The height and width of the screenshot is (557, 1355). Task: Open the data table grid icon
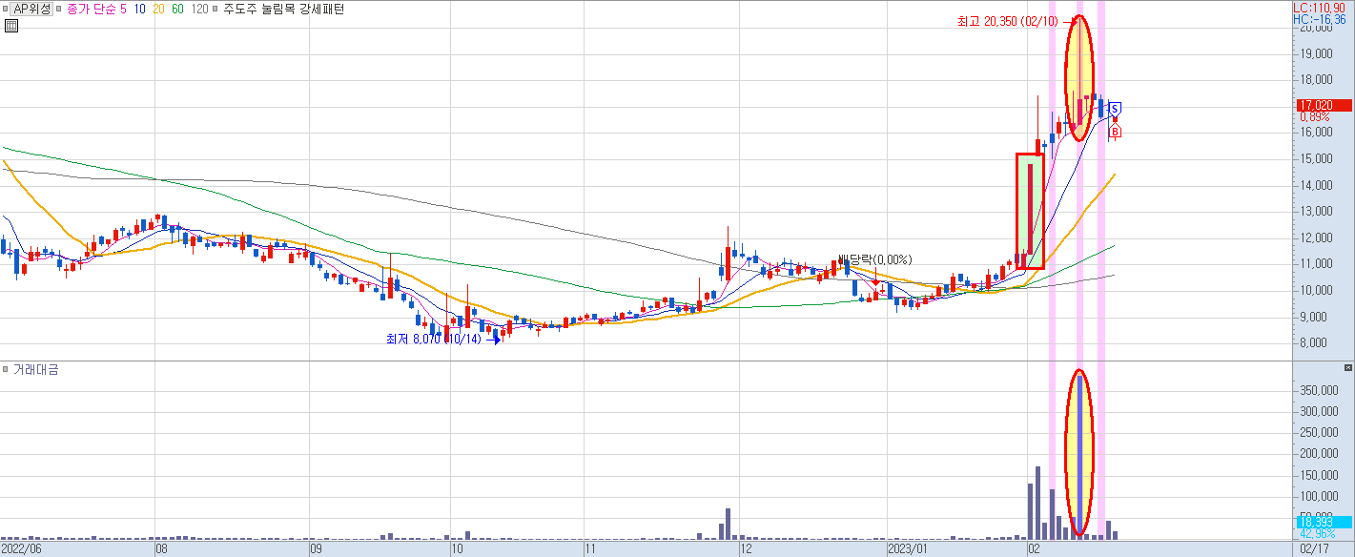click(11, 26)
